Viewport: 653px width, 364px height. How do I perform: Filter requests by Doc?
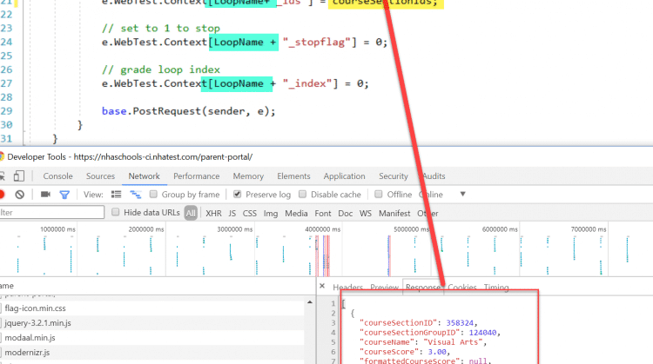tap(346, 213)
